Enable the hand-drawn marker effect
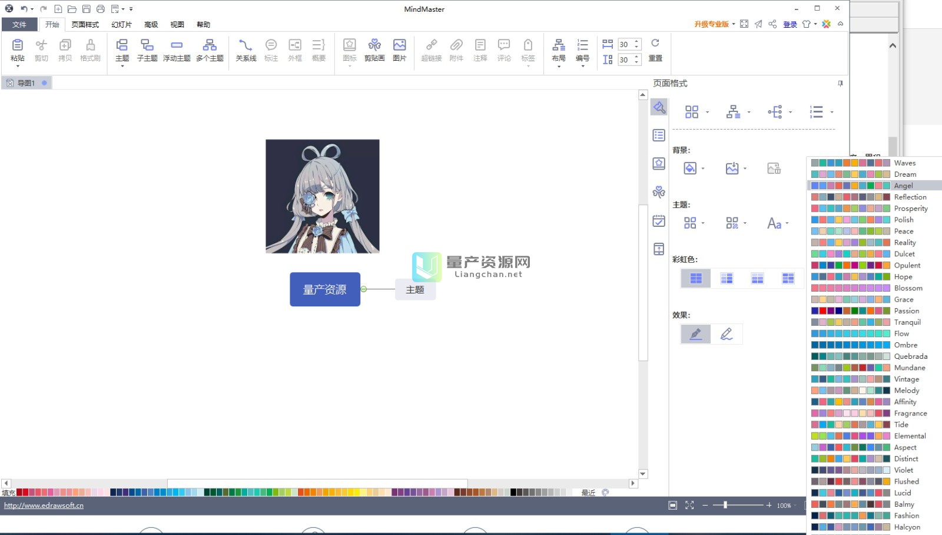 [x=696, y=334]
